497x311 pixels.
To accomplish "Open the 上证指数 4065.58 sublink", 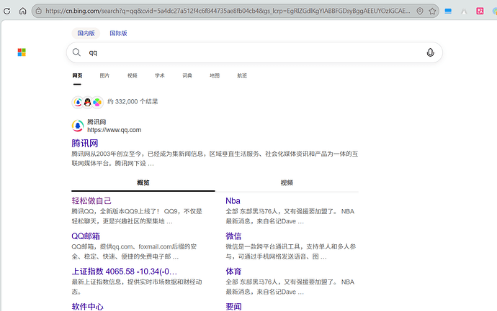I will tap(124, 271).
